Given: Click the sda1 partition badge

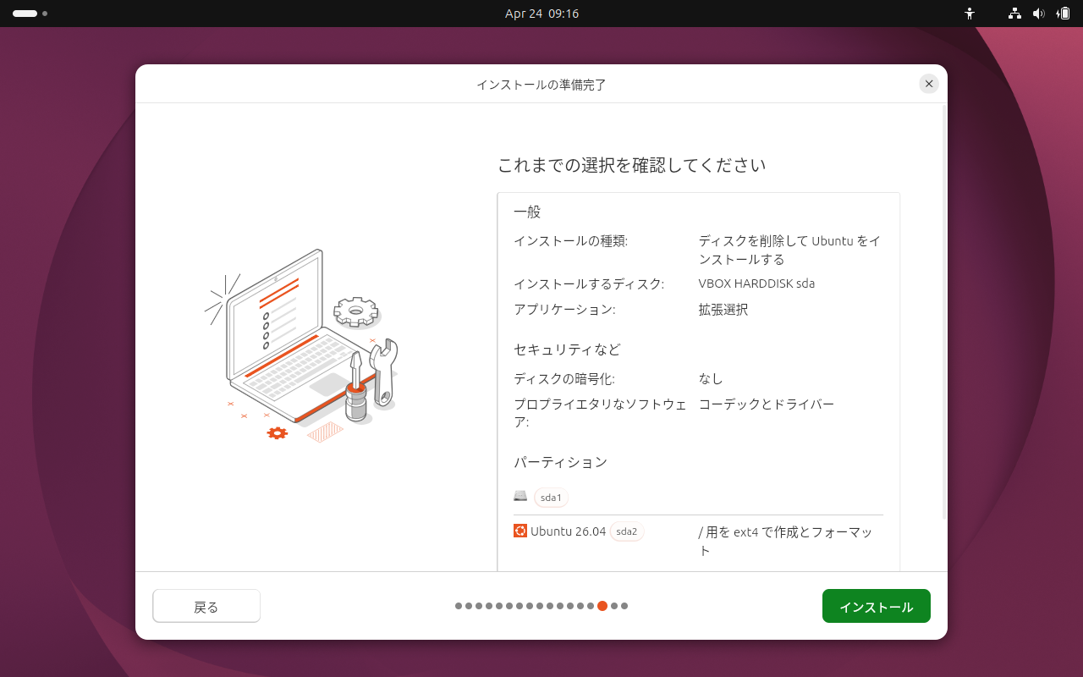Looking at the screenshot, I should point(551,498).
